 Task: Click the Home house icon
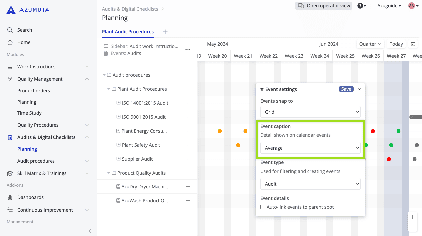[x=10, y=42]
